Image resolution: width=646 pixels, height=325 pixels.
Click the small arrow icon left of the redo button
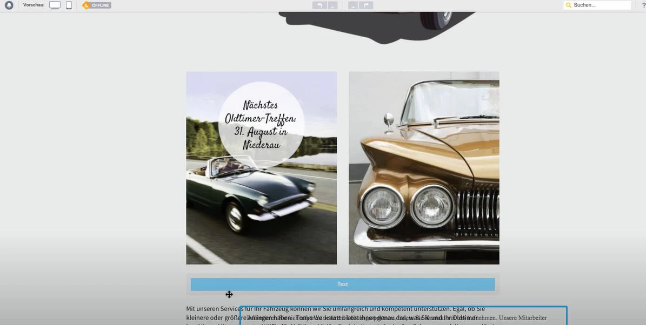352,4
